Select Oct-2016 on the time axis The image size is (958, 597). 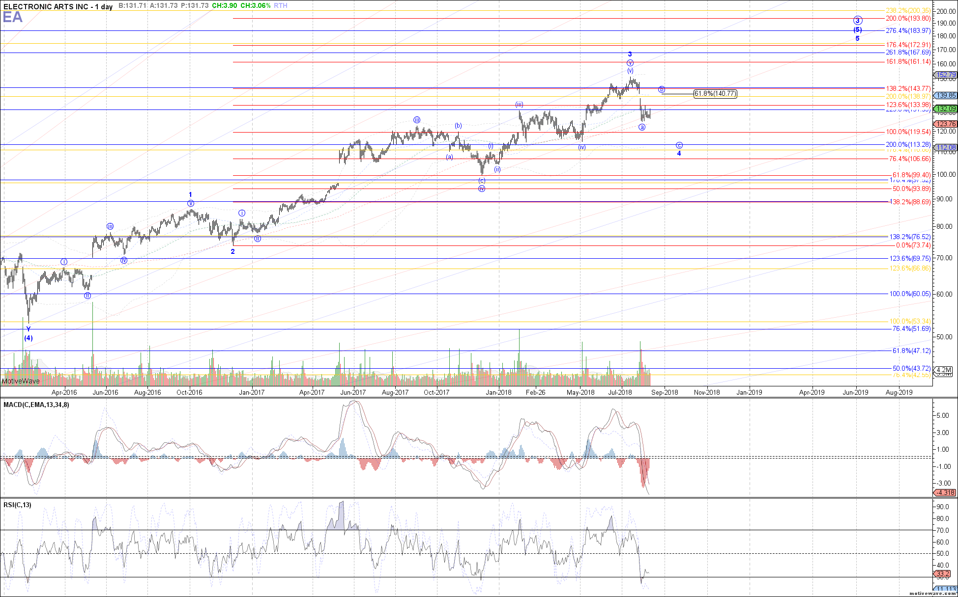[189, 392]
